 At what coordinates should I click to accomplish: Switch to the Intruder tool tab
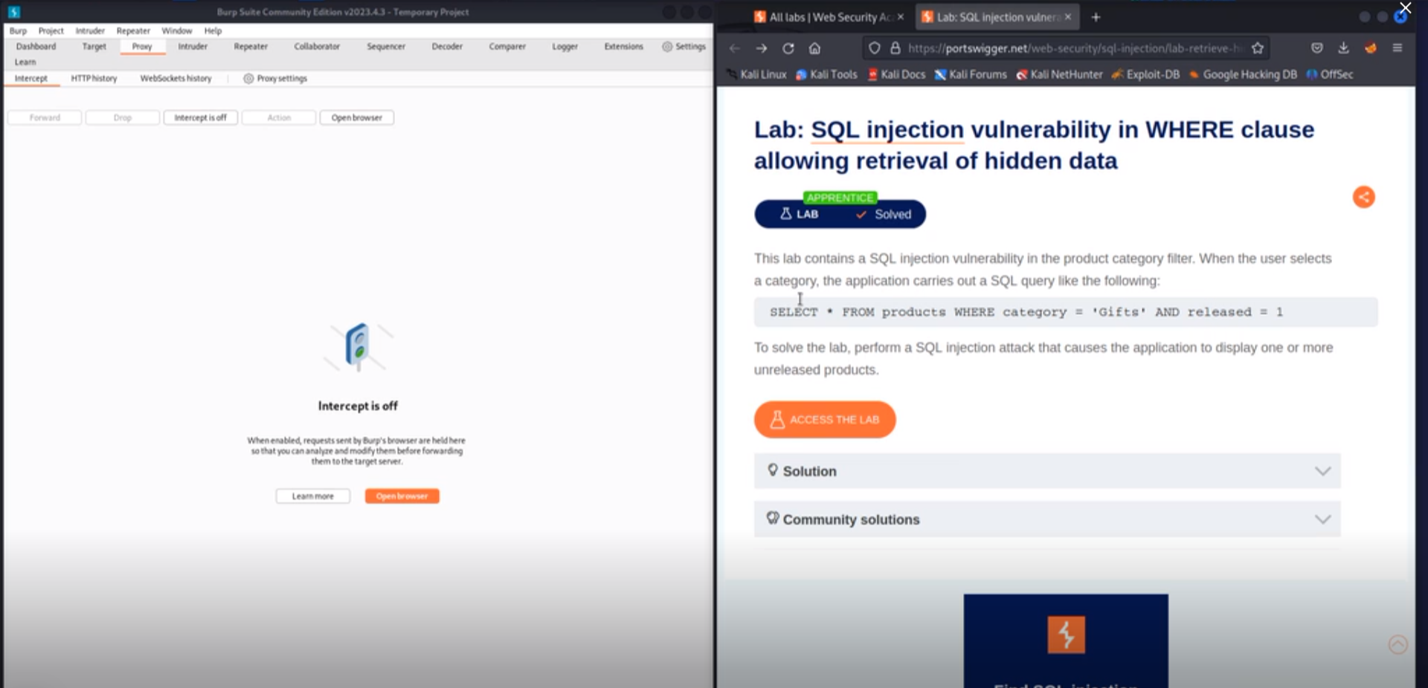click(193, 46)
